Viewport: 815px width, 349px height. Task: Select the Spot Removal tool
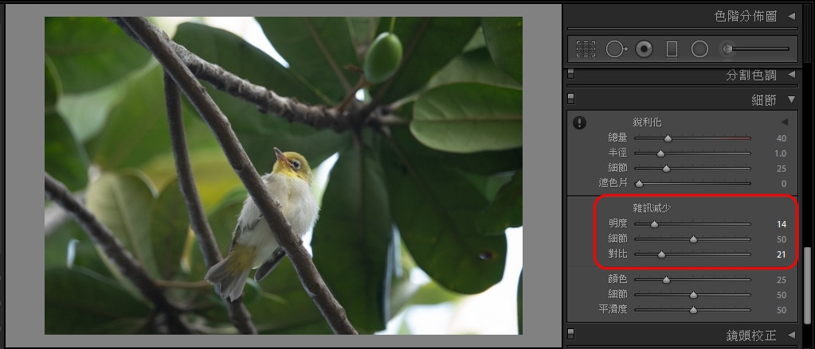[616, 49]
